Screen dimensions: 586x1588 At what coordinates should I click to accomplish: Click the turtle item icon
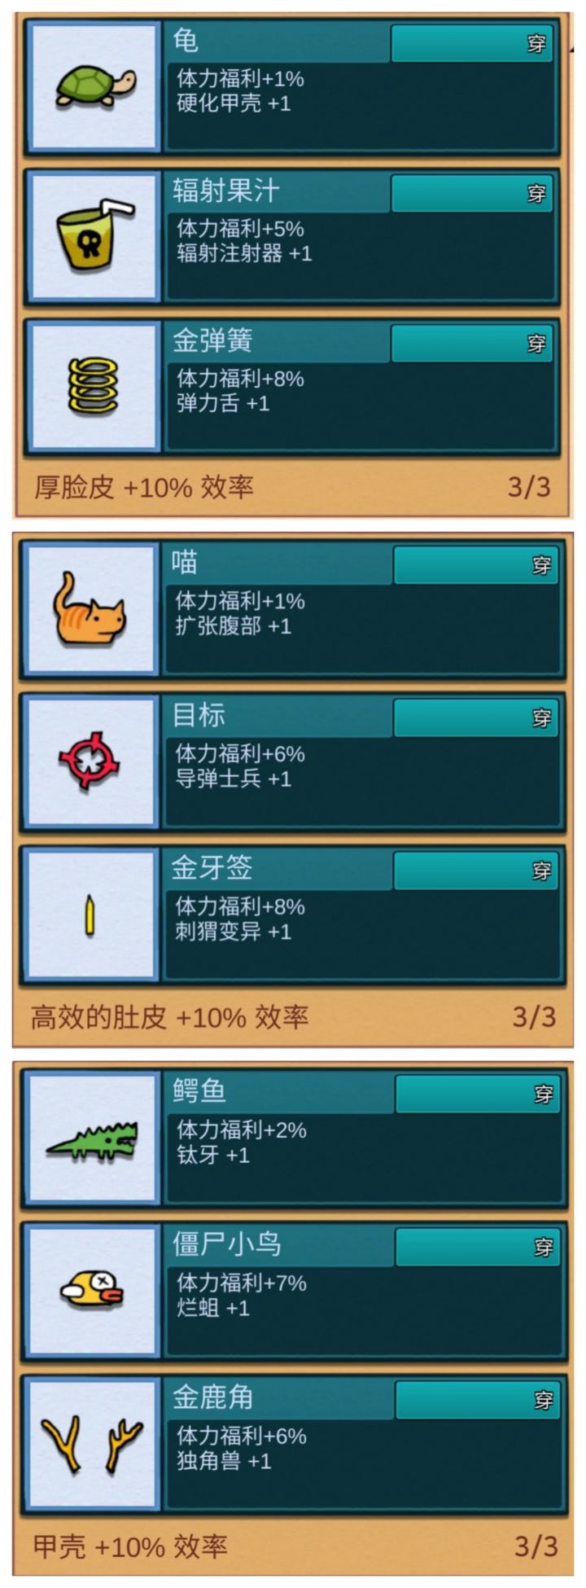[94, 86]
